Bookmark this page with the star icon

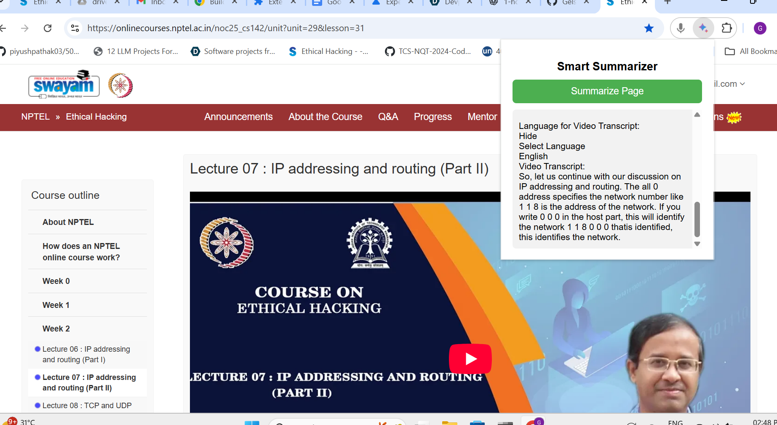click(649, 28)
